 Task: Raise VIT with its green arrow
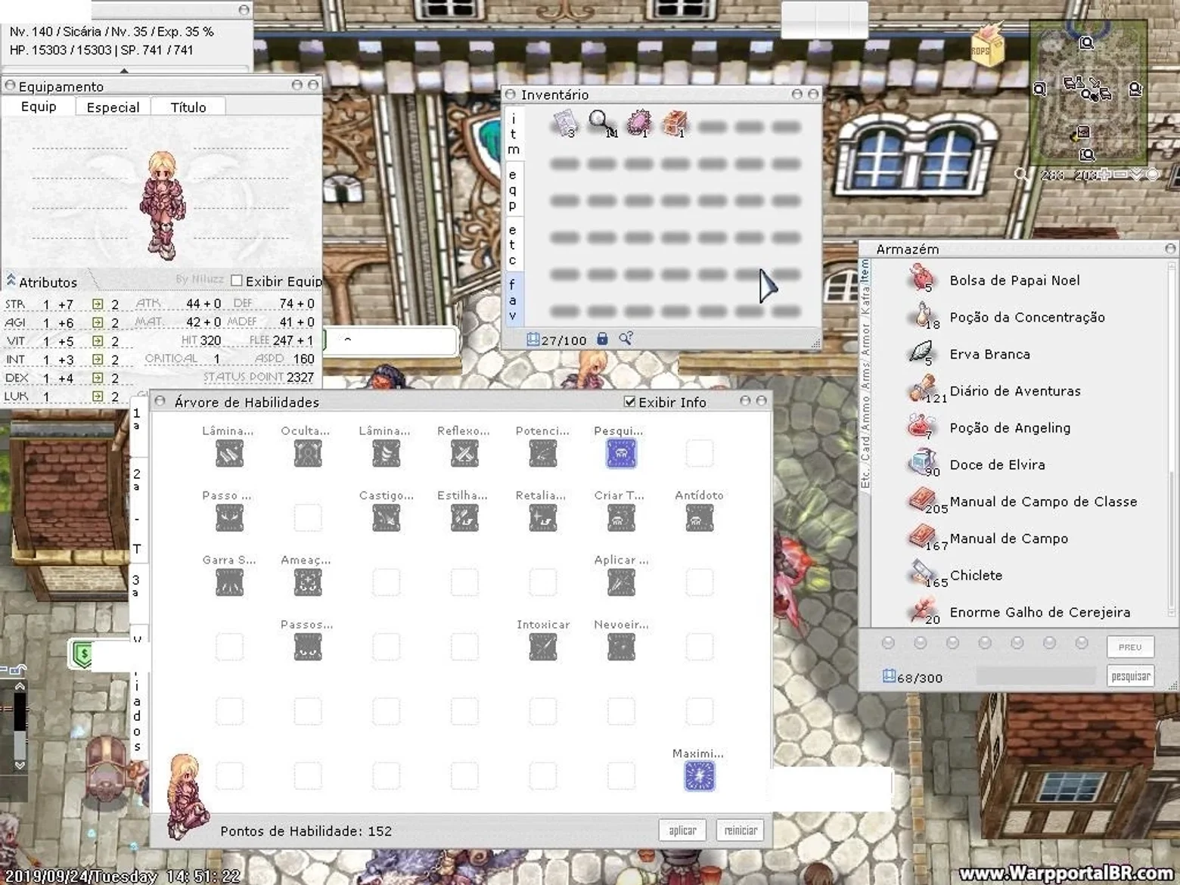click(98, 341)
